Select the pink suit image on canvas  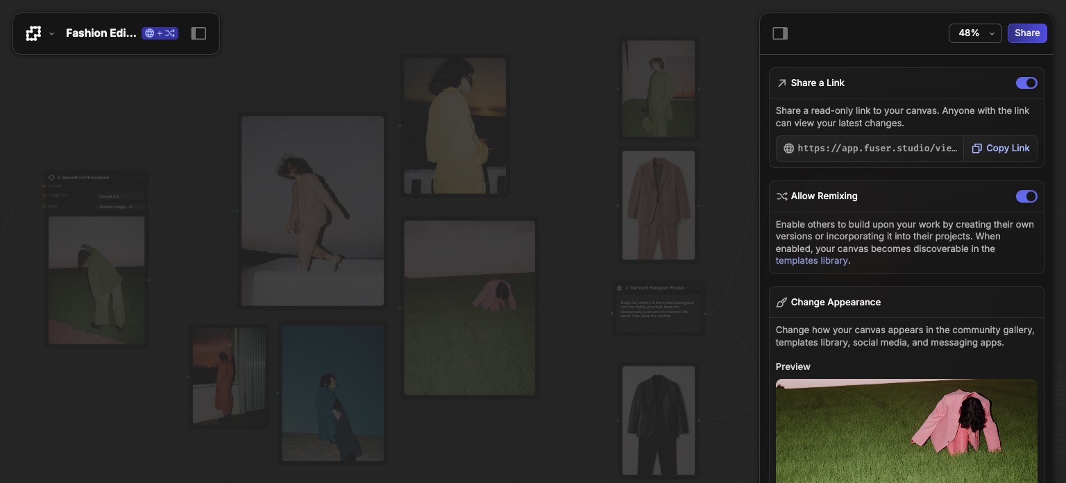[658, 205]
